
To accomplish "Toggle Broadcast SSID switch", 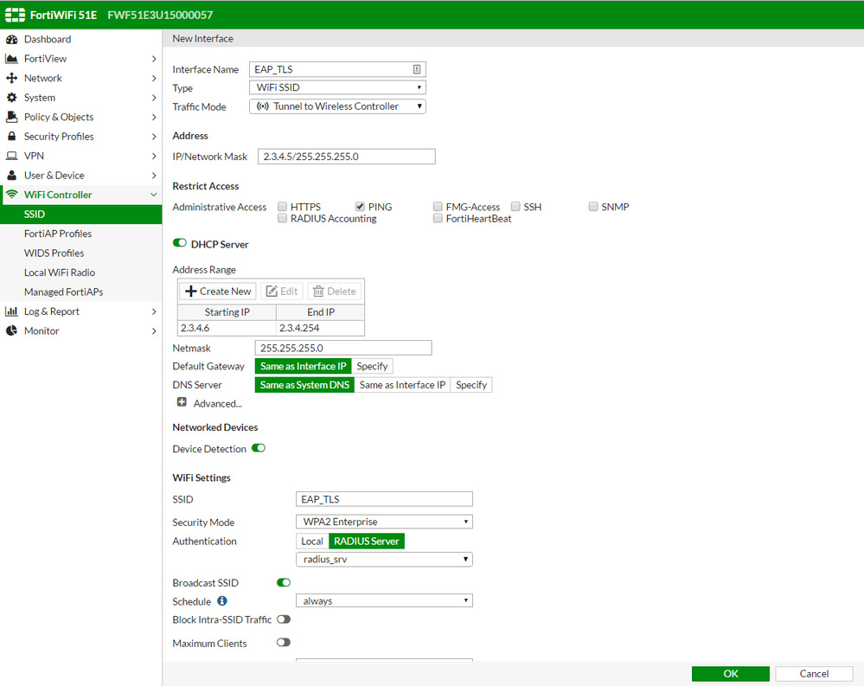I will coord(284,582).
